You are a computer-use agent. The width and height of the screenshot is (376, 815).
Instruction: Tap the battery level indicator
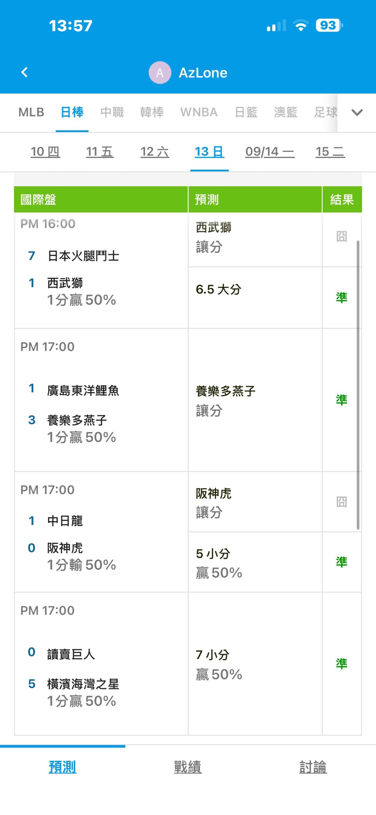329,25
